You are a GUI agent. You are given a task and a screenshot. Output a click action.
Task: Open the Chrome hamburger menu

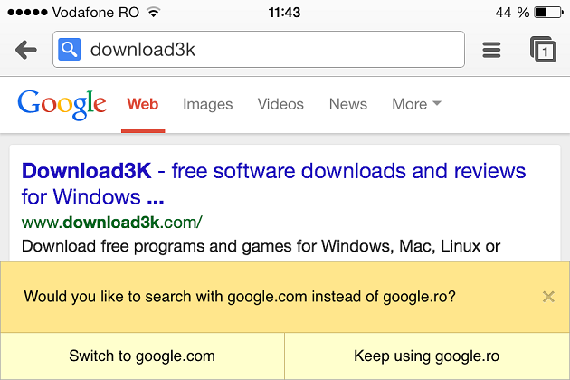tap(491, 50)
